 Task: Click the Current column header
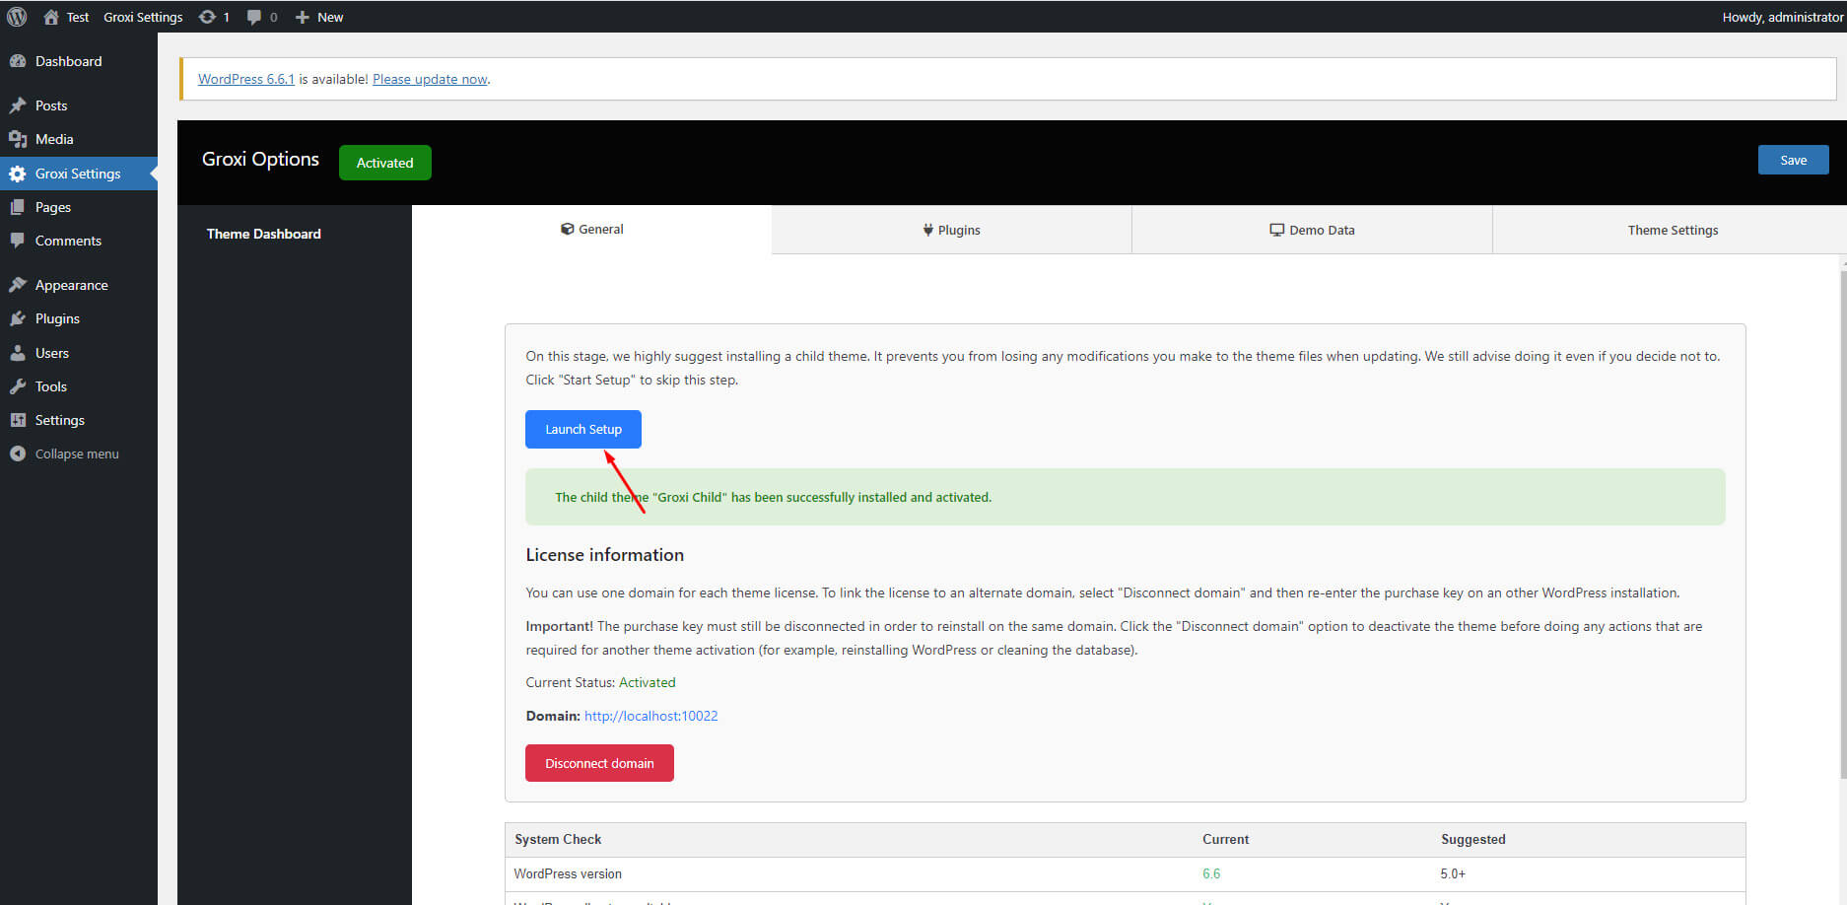pyautogui.click(x=1225, y=839)
